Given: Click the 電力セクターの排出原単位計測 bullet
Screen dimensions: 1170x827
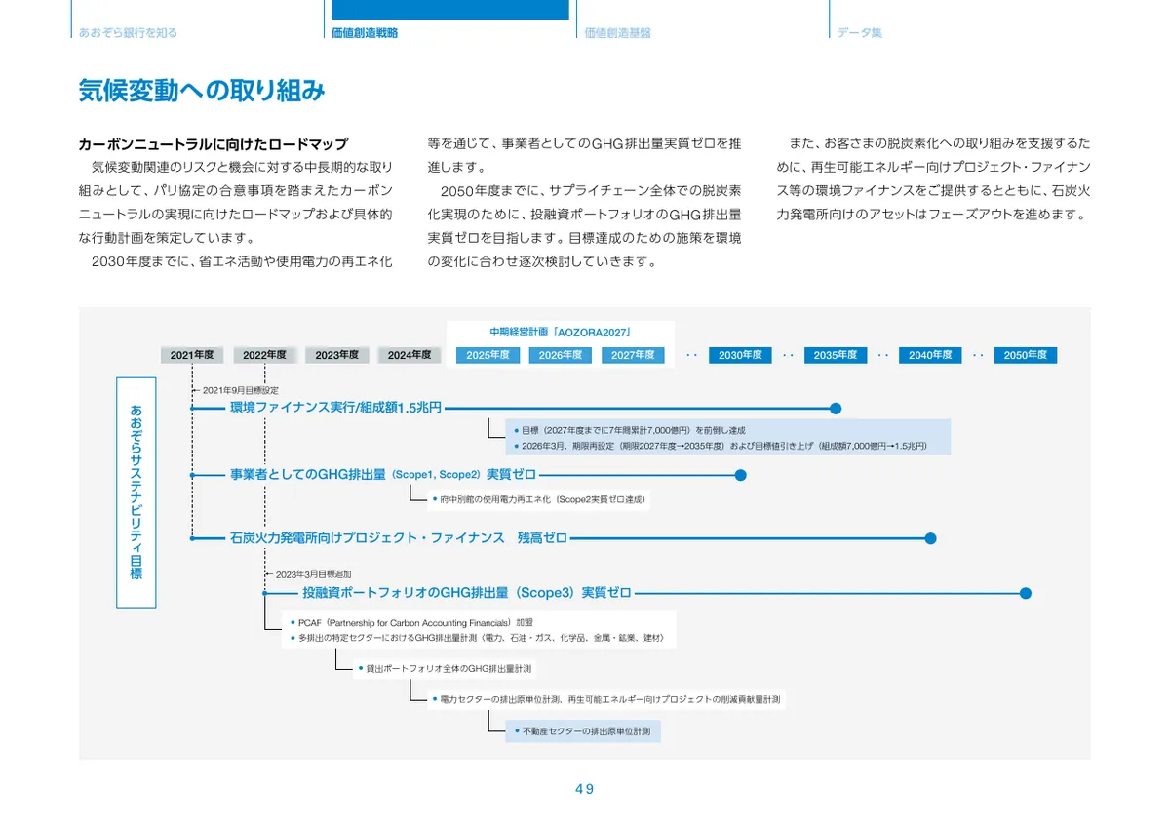Looking at the screenshot, I should pyautogui.click(x=605, y=700).
